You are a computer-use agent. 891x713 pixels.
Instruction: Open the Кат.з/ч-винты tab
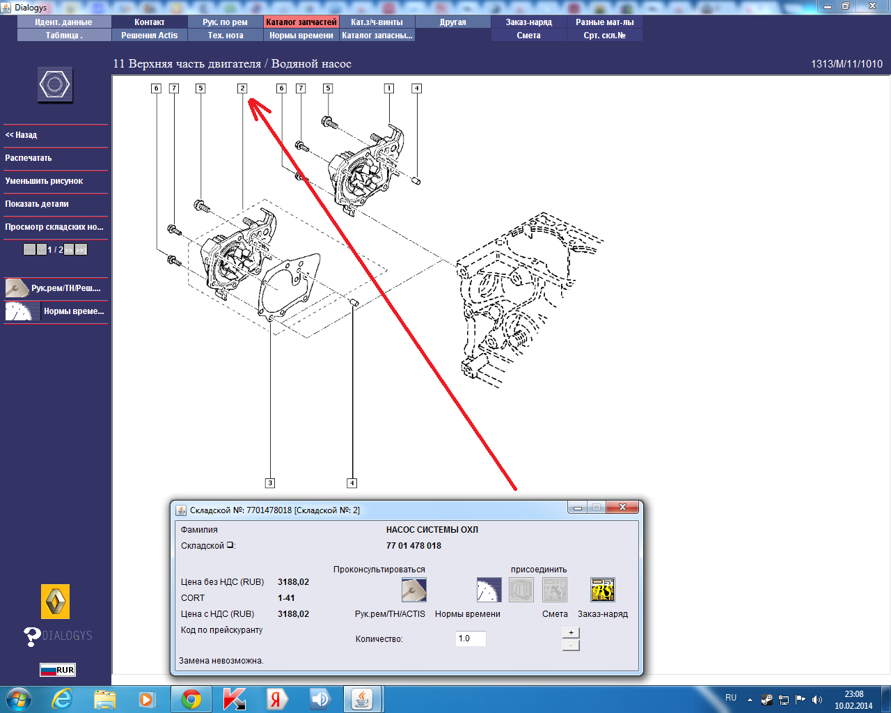click(377, 22)
